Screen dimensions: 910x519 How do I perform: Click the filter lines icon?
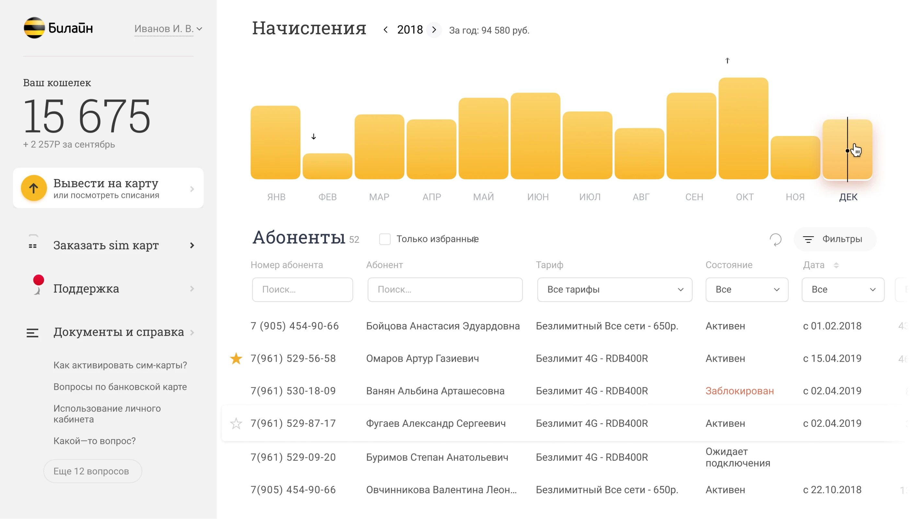808,239
